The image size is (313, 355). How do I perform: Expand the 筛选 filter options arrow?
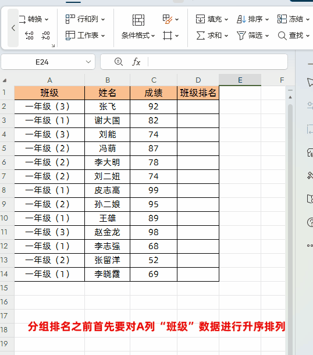tap(267, 35)
